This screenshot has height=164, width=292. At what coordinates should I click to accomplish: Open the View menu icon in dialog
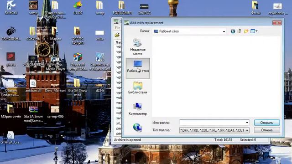pyautogui.click(x=254, y=31)
